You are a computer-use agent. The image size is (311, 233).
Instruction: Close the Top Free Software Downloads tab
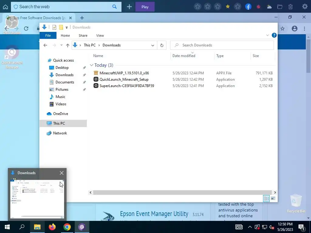(x=70, y=18)
